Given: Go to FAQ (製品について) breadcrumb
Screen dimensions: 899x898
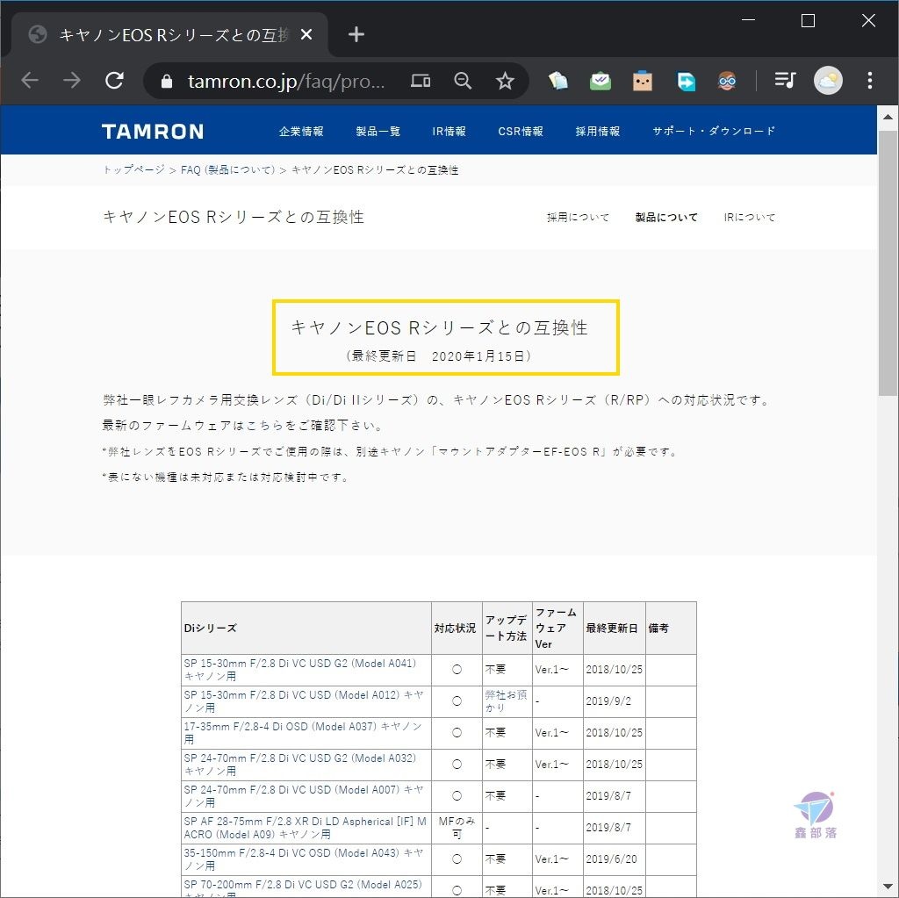Looking at the screenshot, I should [x=228, y=169].
